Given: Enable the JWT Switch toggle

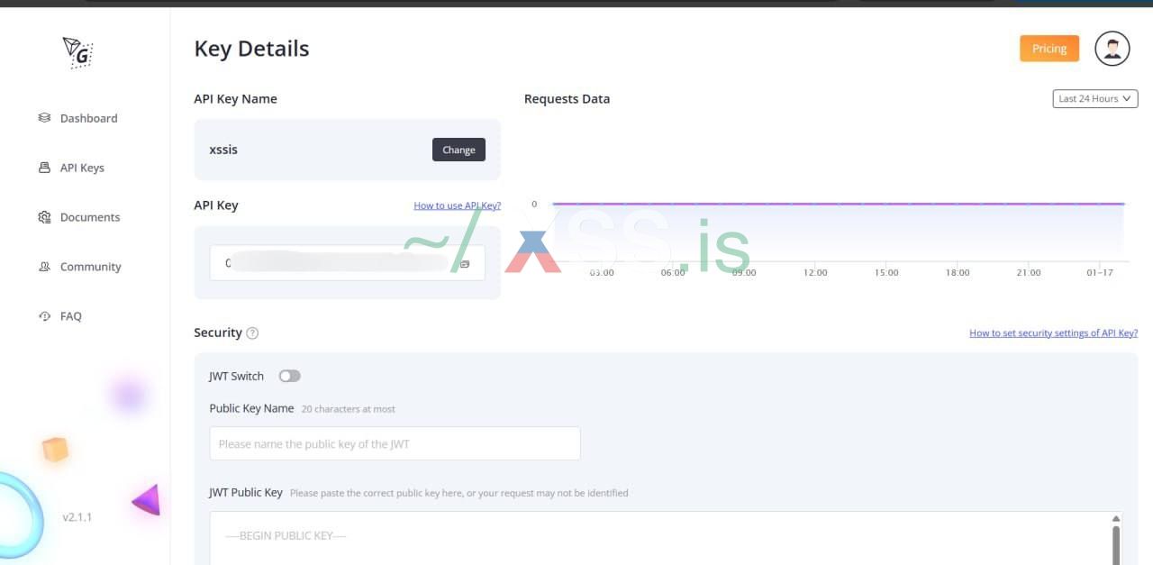Looking at the screenshot, I should click(x=289, y=376).
